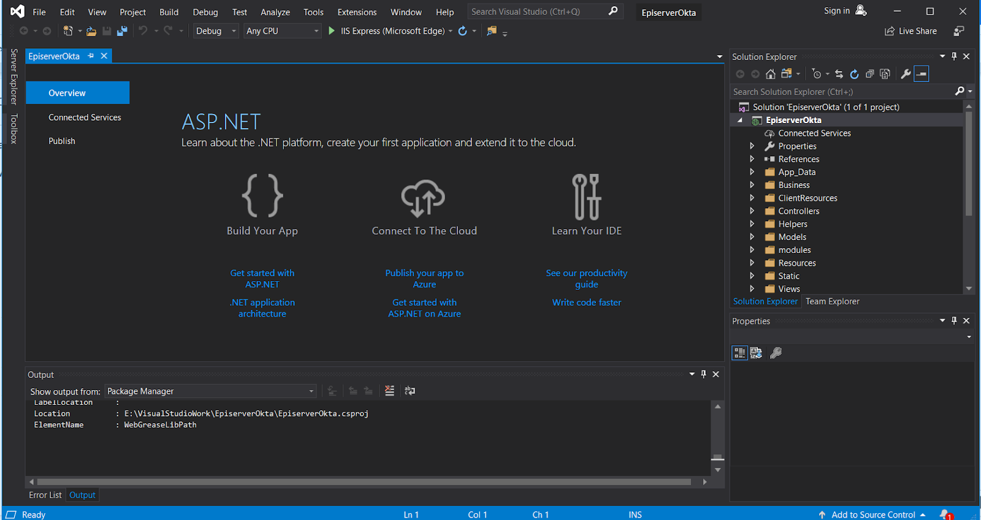The height and width of the screenshot is (520, 981).
Task: Refresh the Solution Explorer tree
Action: coord(854,74)
